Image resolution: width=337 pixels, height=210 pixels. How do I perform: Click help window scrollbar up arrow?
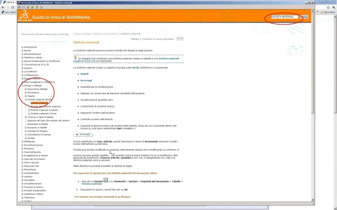coord(313,11)
